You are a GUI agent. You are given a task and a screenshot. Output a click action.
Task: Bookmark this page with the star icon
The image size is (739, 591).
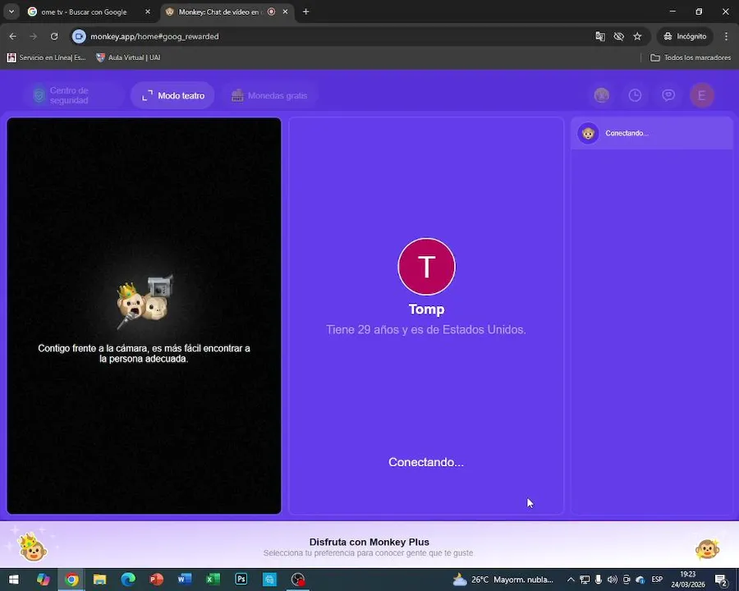coord(637,36)
